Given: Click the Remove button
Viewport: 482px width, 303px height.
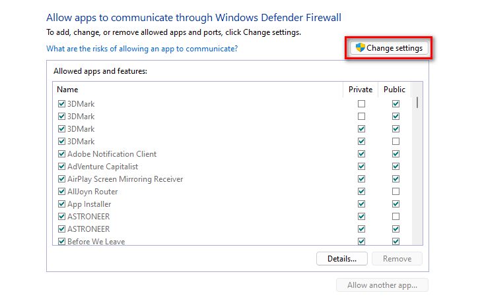Looking at the screenshot, I should pyautogui.click(x=397, y=259).
